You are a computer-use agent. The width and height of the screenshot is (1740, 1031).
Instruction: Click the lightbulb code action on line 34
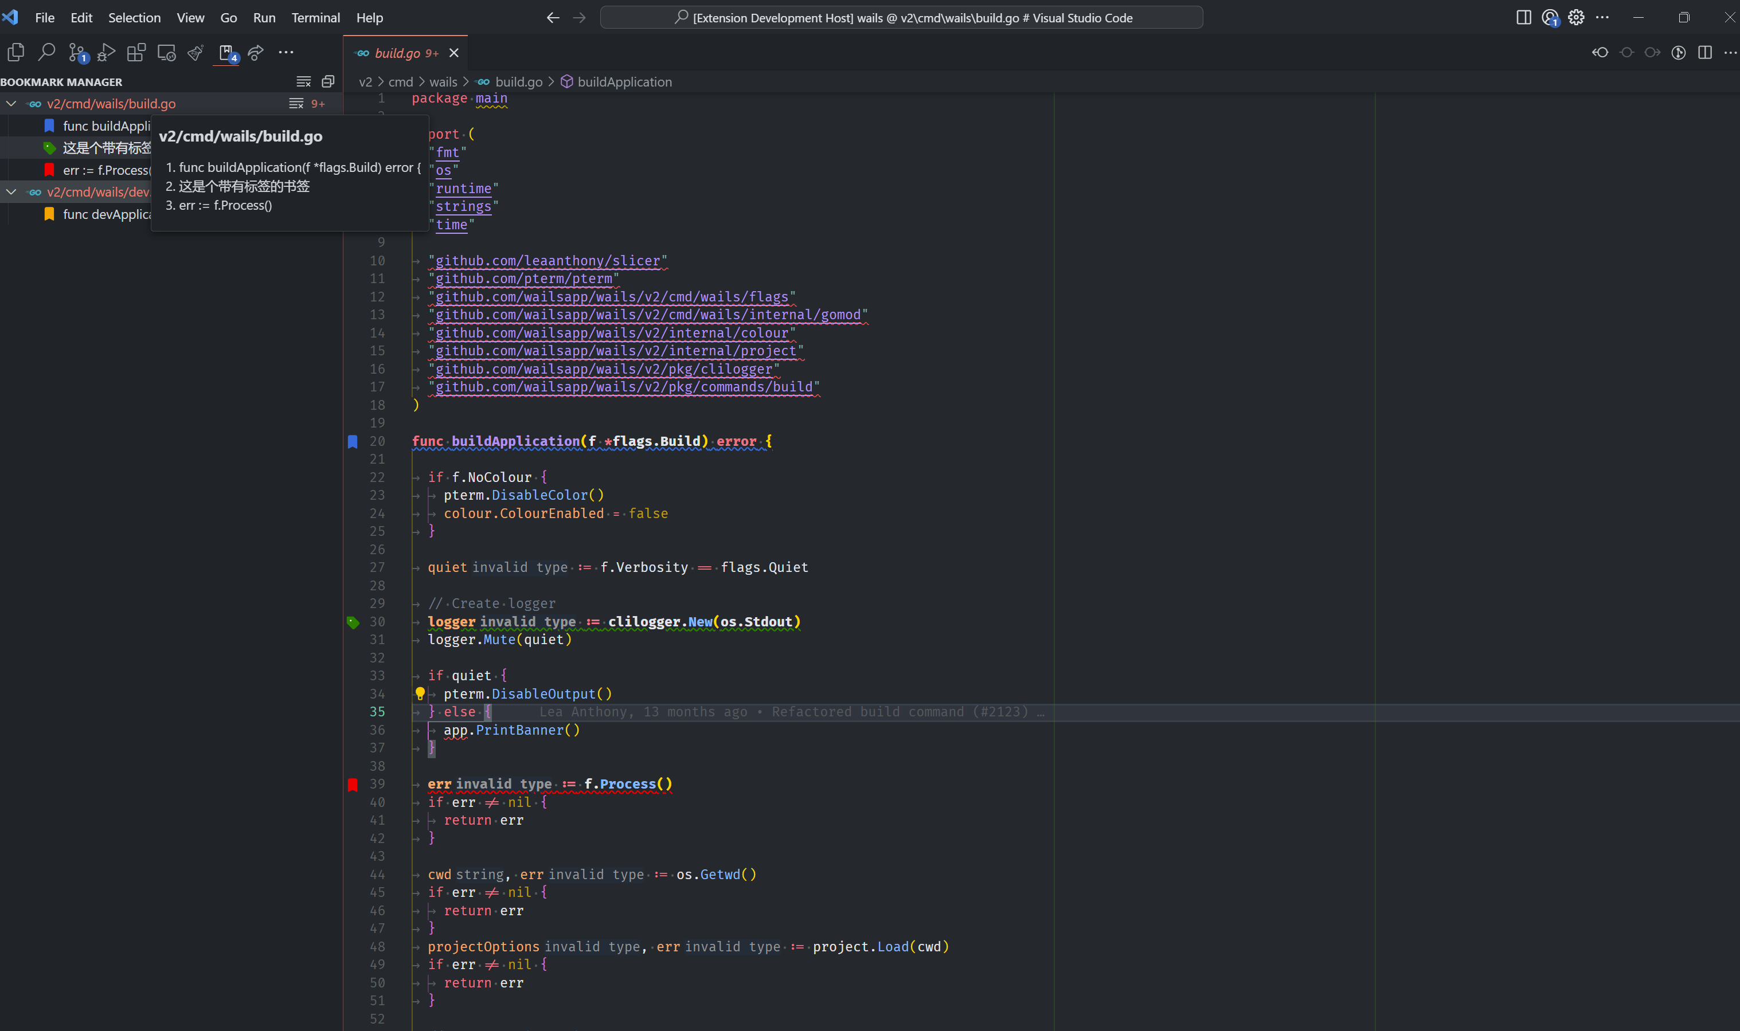[x=420, y=693]
